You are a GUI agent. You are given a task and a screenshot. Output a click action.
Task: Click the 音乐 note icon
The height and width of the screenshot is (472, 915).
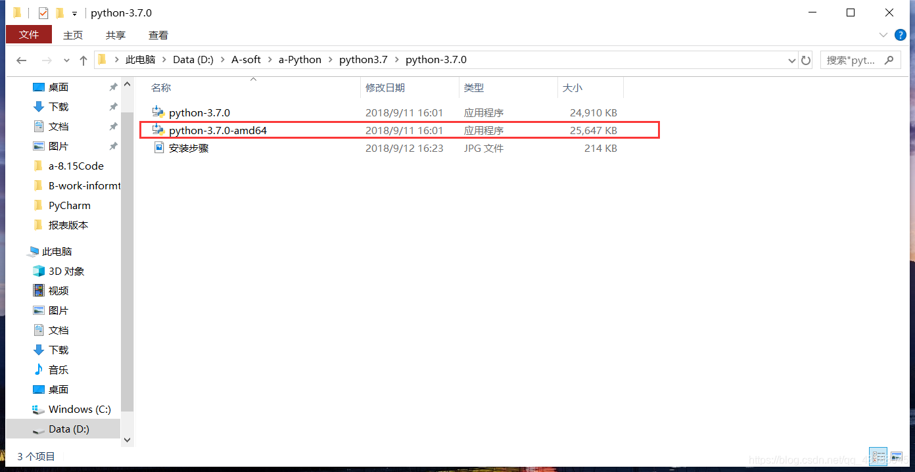coord(39,369)
